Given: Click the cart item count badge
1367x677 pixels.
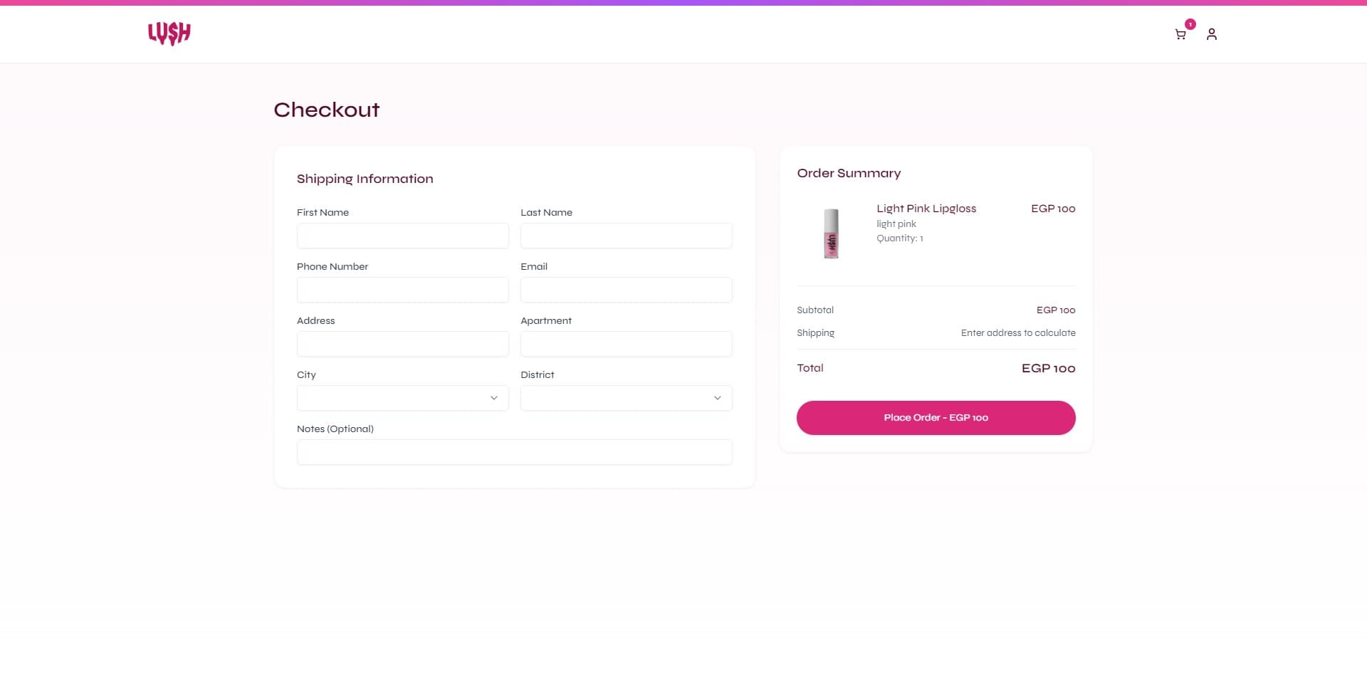Looking at the screenshot, I should tap(1189, 24).
